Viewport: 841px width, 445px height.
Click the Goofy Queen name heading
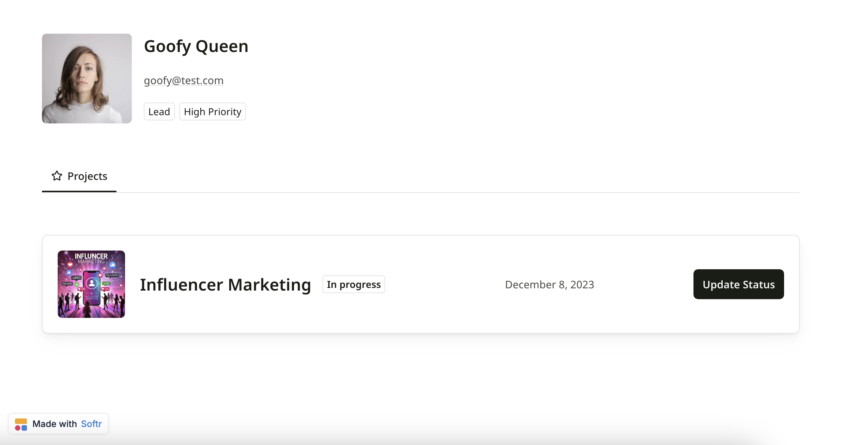click(x=196, y=46)
